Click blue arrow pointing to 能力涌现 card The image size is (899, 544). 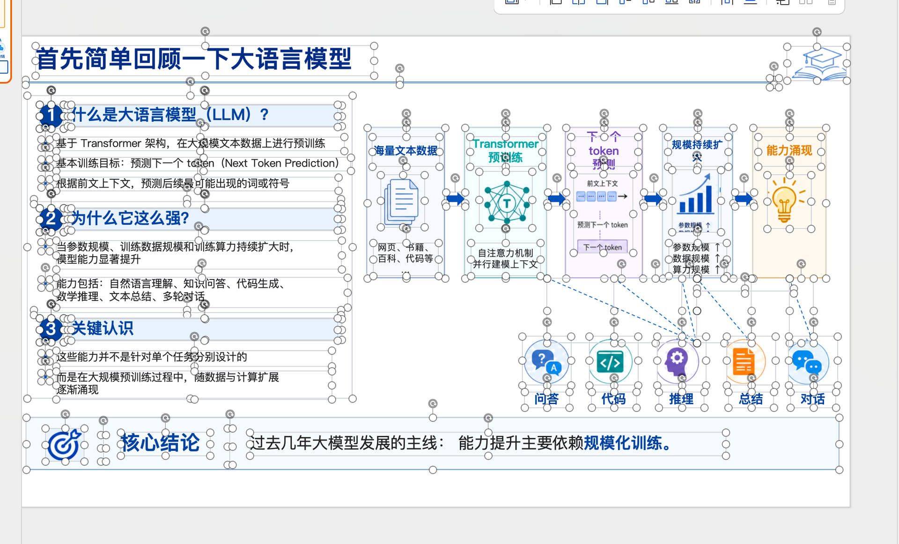click(744, 198)
